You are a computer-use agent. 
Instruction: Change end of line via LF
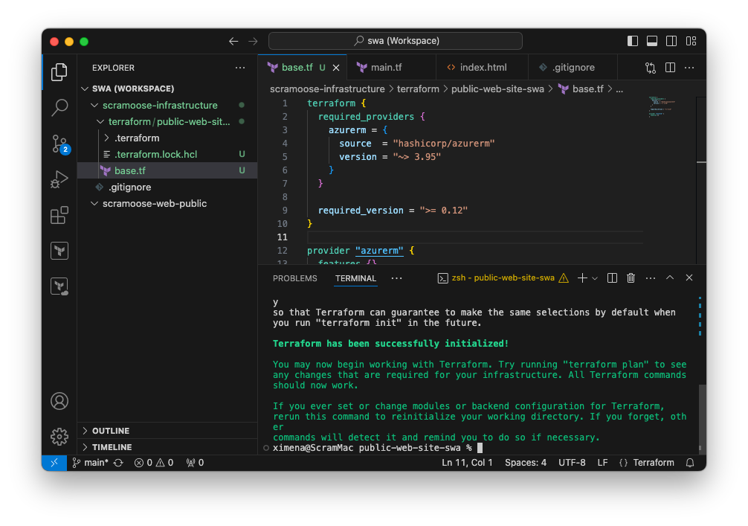pyautogui.click(x=602, y=463)
